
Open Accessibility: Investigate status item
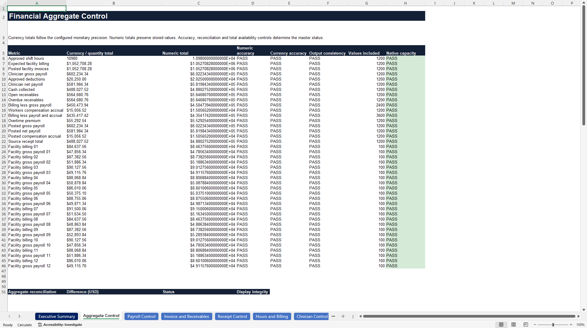click(60, 325)
